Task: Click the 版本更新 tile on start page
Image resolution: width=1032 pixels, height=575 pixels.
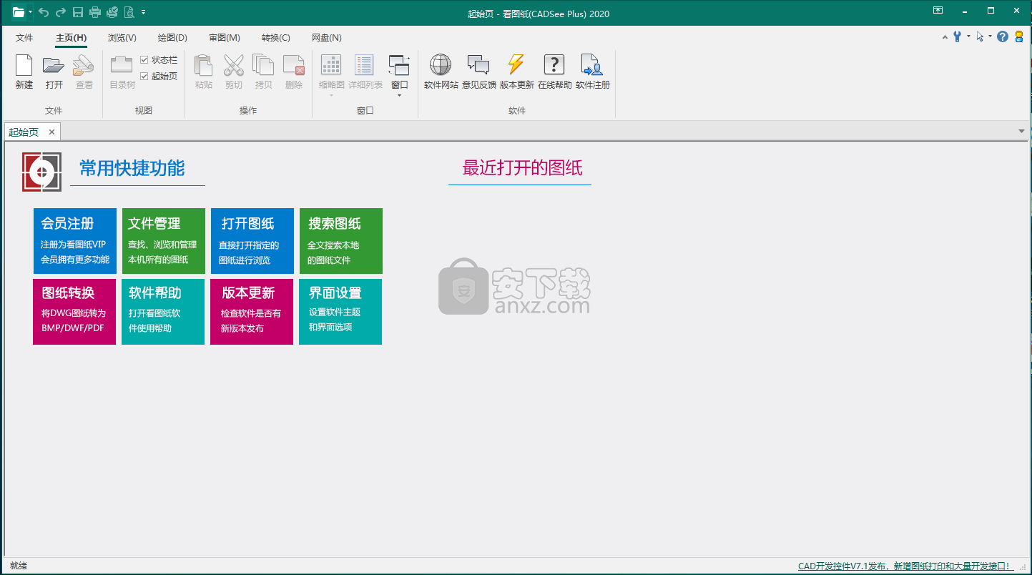Action: (x=252, y=312)
